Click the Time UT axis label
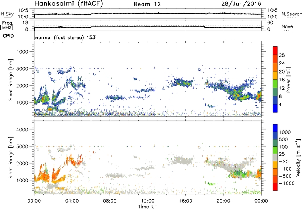This screenshot has width=302, height=209. coord(148,206)
